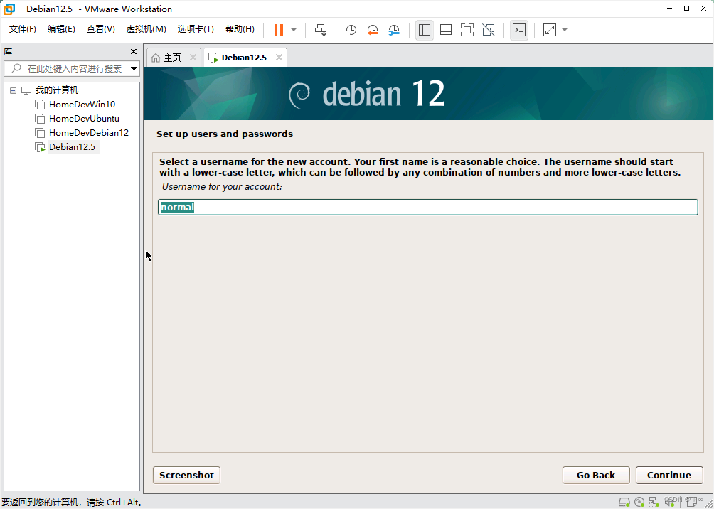Click the username input field
Screen dimensions: 714x509
[427, 207]
